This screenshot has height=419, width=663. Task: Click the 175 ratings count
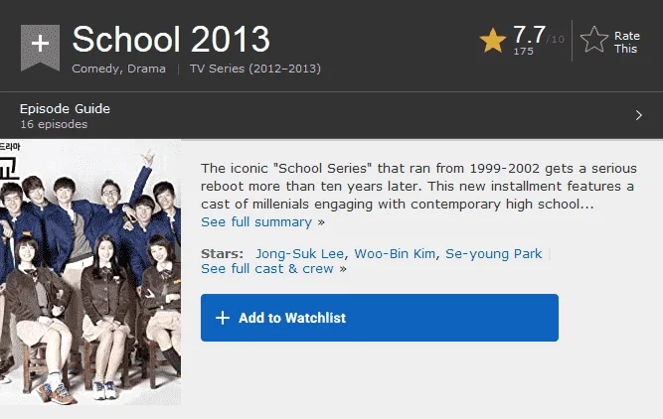tap(523, 51)
